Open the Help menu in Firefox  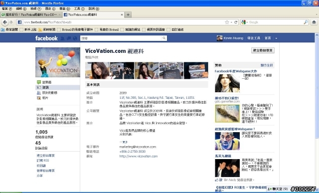coord(94,9)
